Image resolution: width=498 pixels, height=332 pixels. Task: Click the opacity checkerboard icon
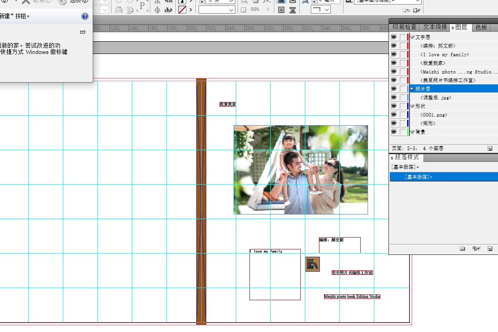click(243, 10)
